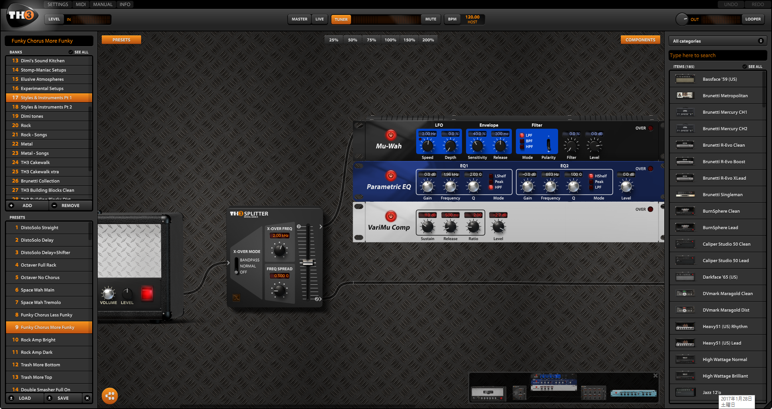Click the TUNER button
Image resolution: width=772 pixels, height=409 pixels.
tap(341, 19)
